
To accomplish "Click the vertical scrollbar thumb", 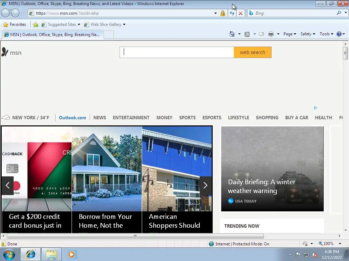I will 345,53.
